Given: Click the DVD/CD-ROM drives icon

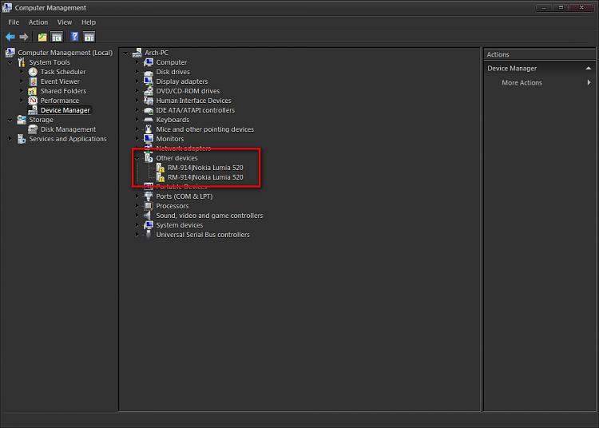Looking at the screenshot, I should tap(149, 91).
